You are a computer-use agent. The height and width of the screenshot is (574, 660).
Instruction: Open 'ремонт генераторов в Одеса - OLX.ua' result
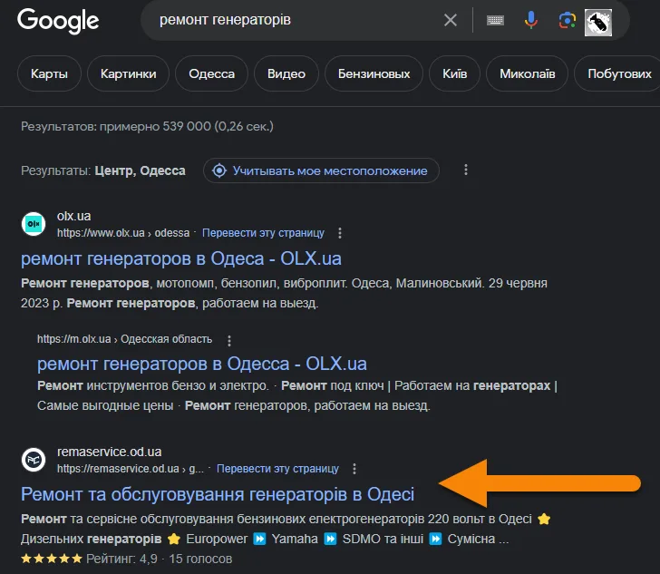coord(181,258)
